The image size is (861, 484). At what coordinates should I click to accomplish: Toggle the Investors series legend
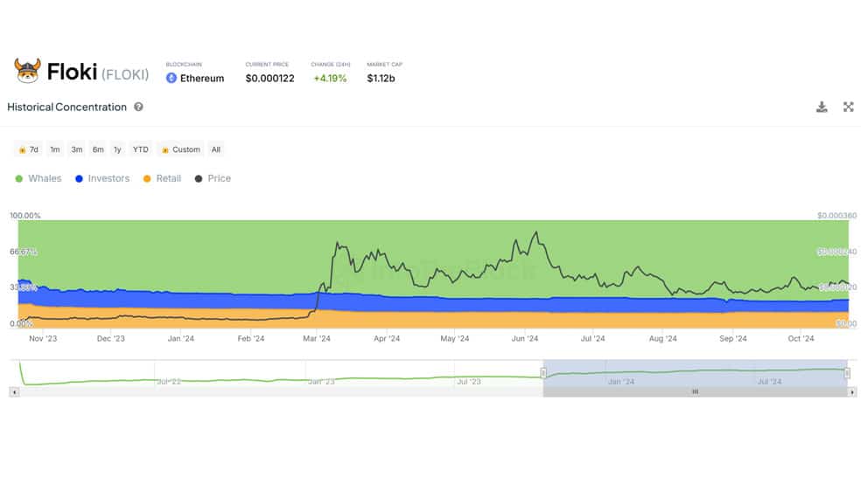tap(102, 179)
